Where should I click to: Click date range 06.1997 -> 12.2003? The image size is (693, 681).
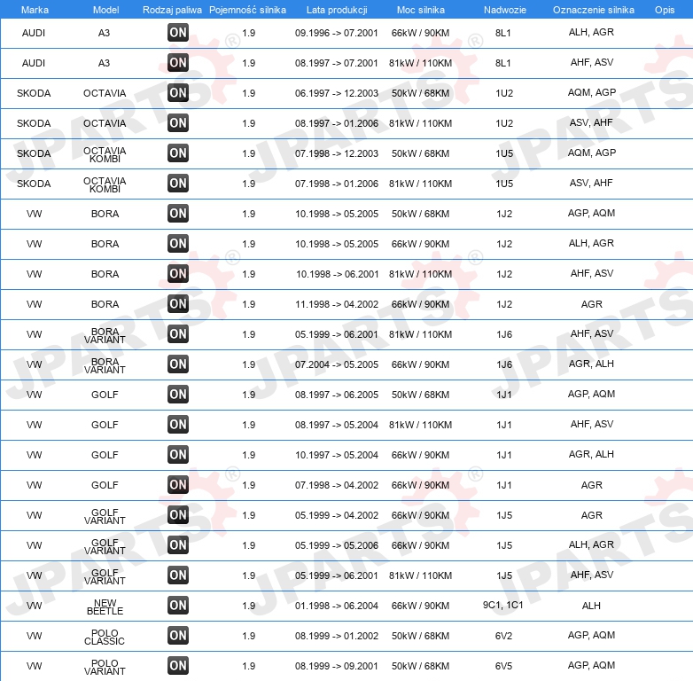click(x=337, y=93)
